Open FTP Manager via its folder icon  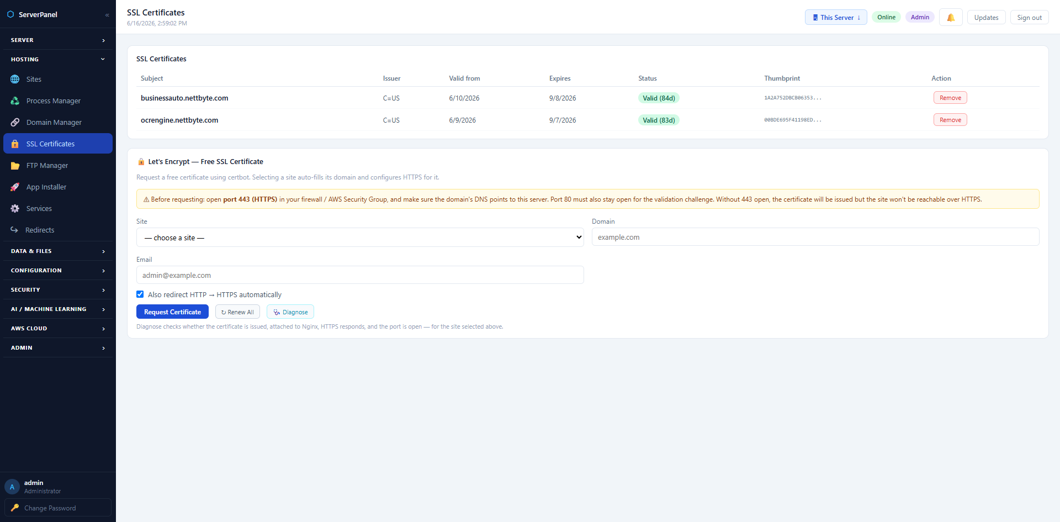pos(15,166)
